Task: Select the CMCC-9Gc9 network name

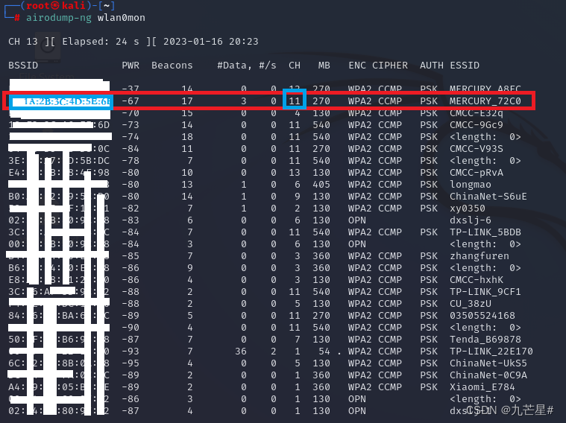Action: (x=476, y=125)
